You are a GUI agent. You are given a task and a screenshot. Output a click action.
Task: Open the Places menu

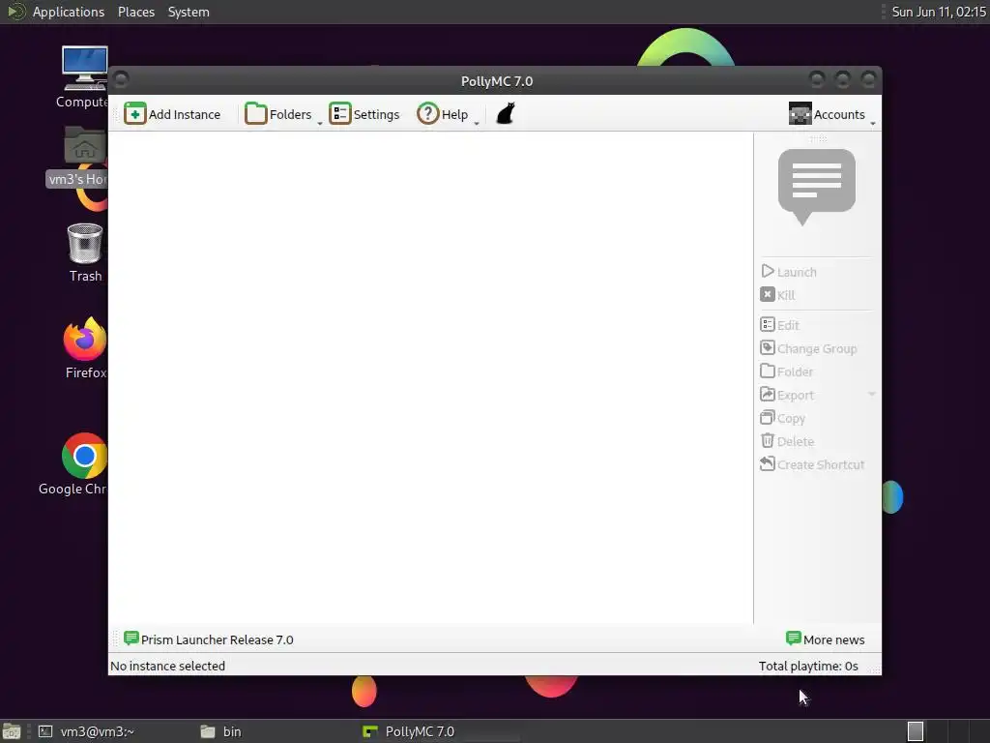[x=135, y=12]
